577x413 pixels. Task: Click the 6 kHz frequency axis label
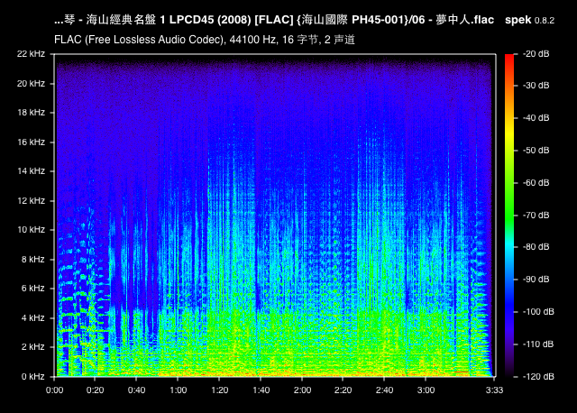32,288
